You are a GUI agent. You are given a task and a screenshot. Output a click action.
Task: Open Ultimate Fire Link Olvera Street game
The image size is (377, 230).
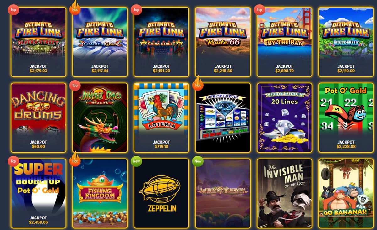(38, 42)
